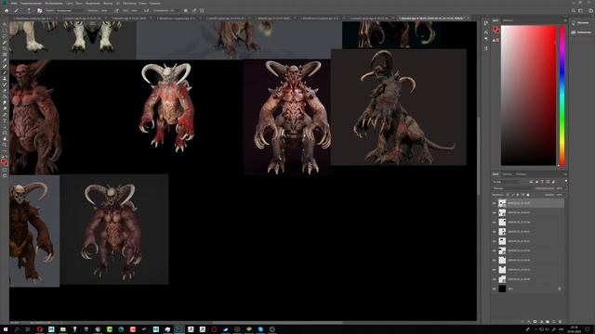Add a layer mask from Layers panel
Viewport: 595px width, 334px height.
pos(535,322)
